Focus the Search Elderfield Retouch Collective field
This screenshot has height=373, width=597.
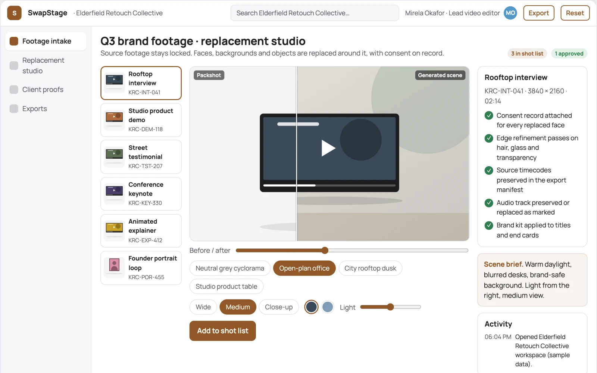coord(315,13)
